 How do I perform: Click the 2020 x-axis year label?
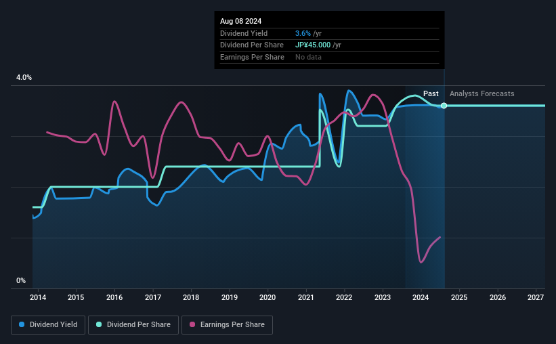click(x=268, y=297)
